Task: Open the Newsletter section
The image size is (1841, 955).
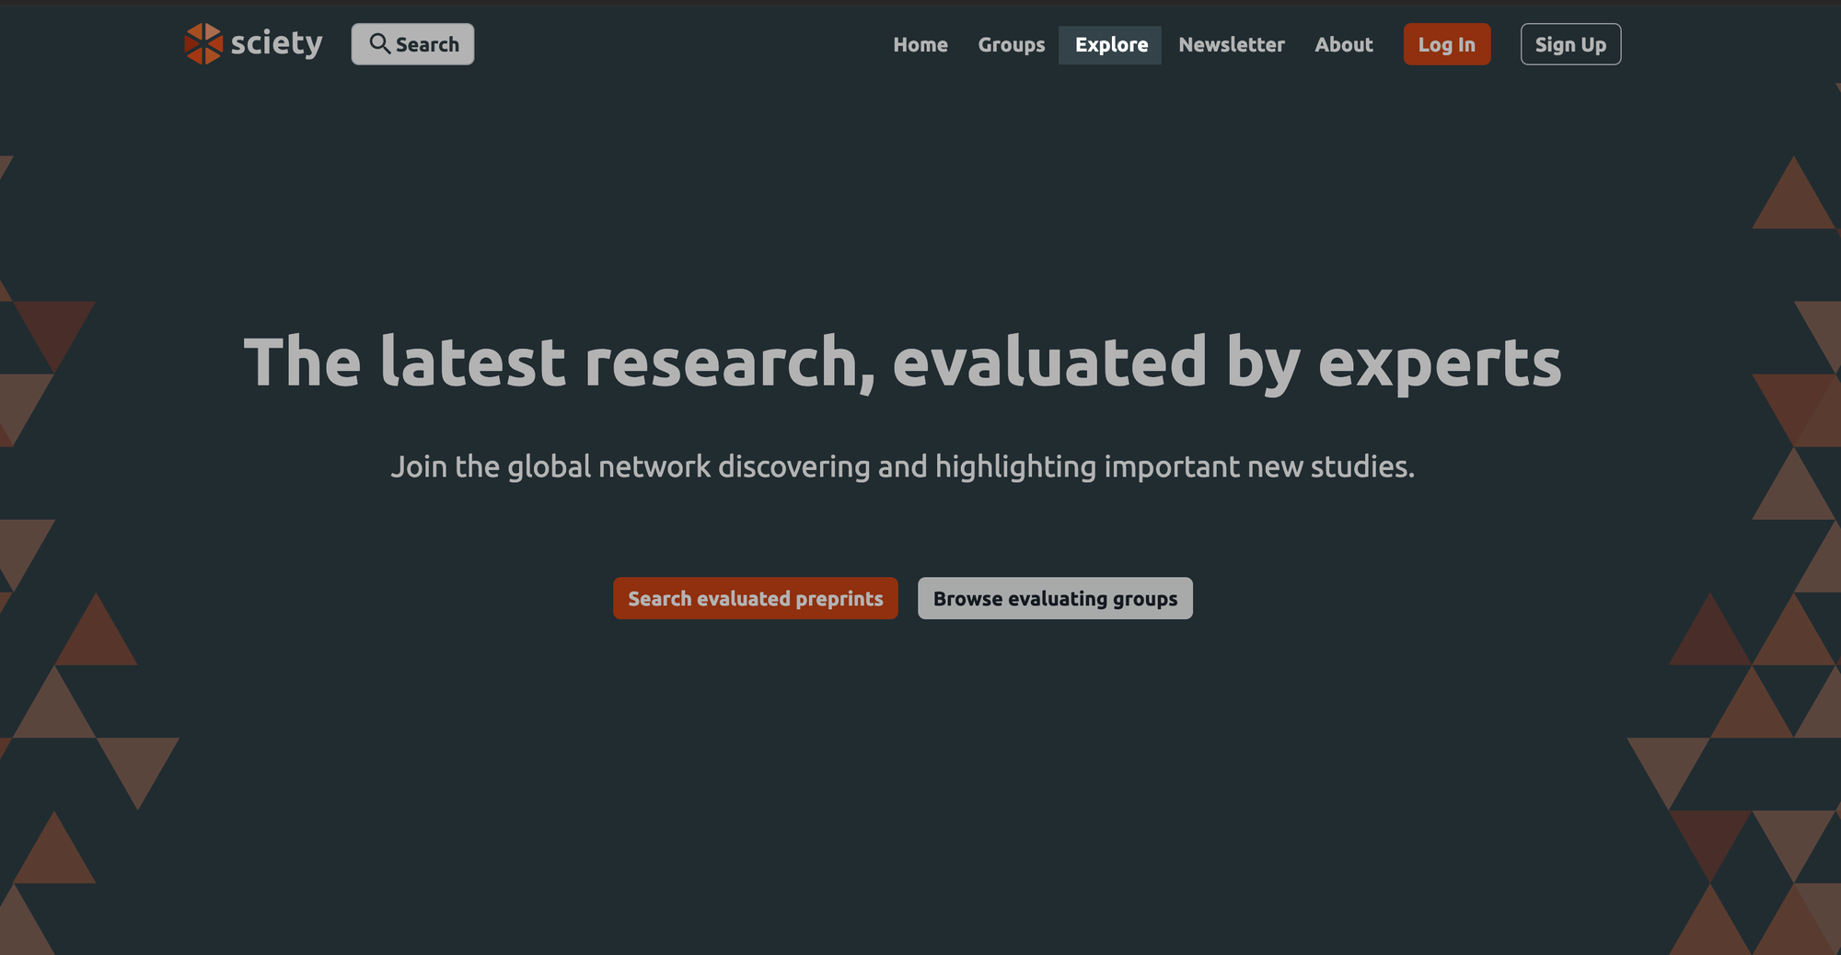Action: coord(1232,44)
